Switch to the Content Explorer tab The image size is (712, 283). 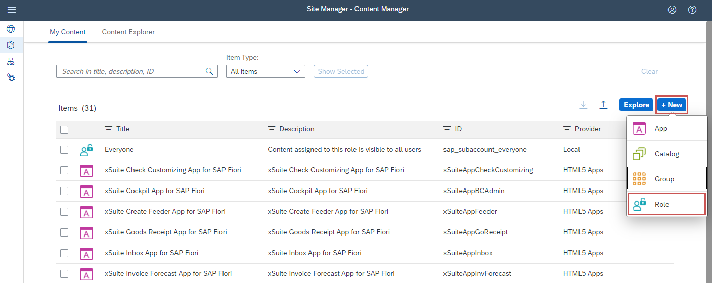(128, 32)
